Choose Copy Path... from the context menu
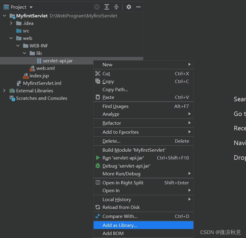 coord(115,89)
